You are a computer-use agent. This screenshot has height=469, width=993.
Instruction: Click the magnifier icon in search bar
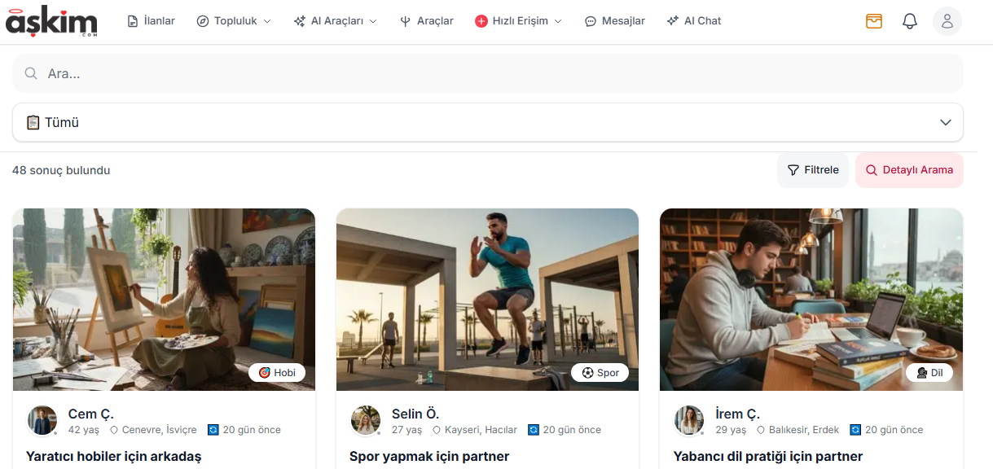(31, 73)
